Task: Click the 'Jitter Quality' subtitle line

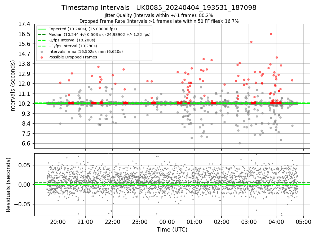Action: tap(159, 16)
